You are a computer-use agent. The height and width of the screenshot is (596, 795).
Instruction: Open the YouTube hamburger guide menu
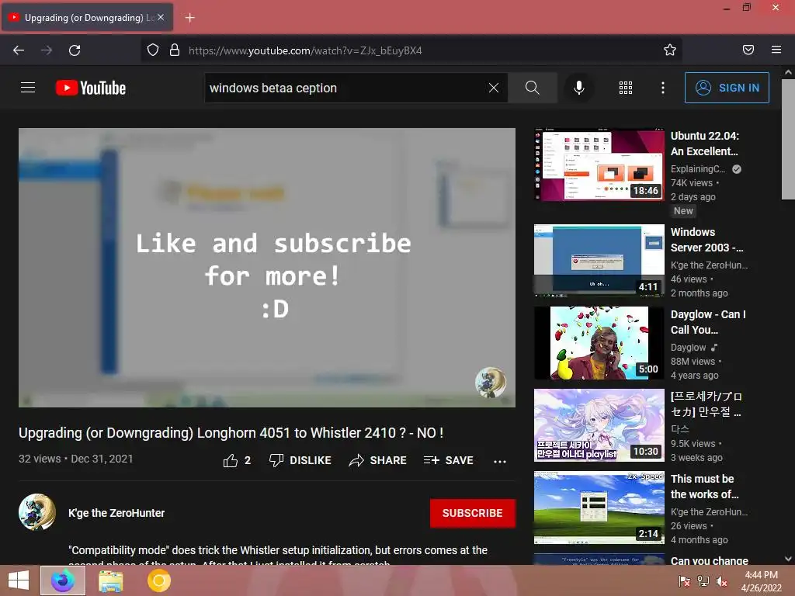pyautogui.click(x=28, y=88)
